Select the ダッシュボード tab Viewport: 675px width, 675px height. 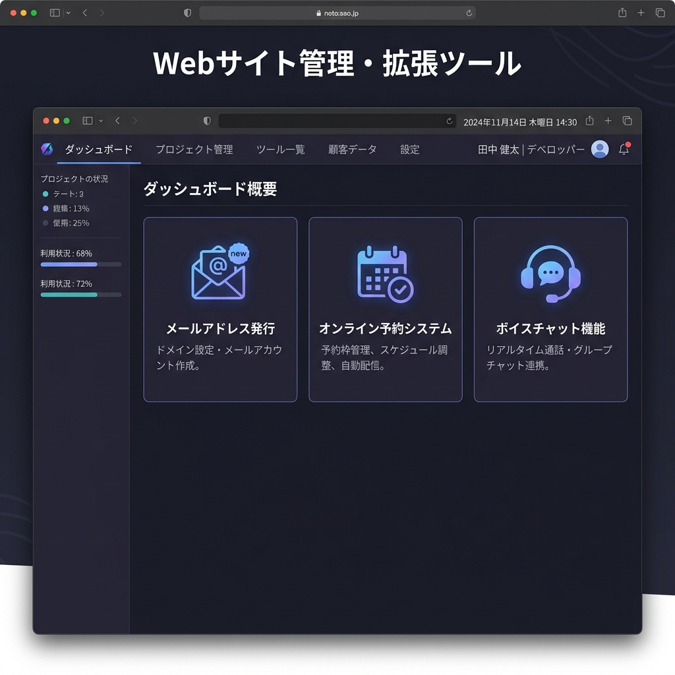pyautogui.click(x=99, y=150)
